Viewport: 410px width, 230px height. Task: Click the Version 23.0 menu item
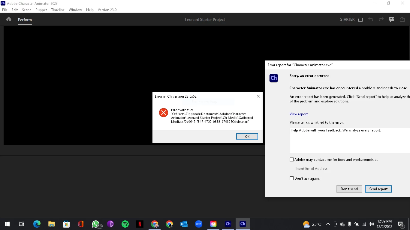107,10
